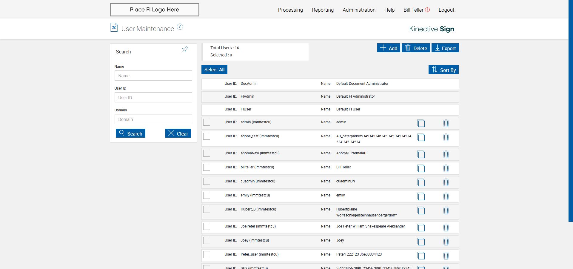Click the Clear button
This screenshot has height=269, width=573.
178,133
